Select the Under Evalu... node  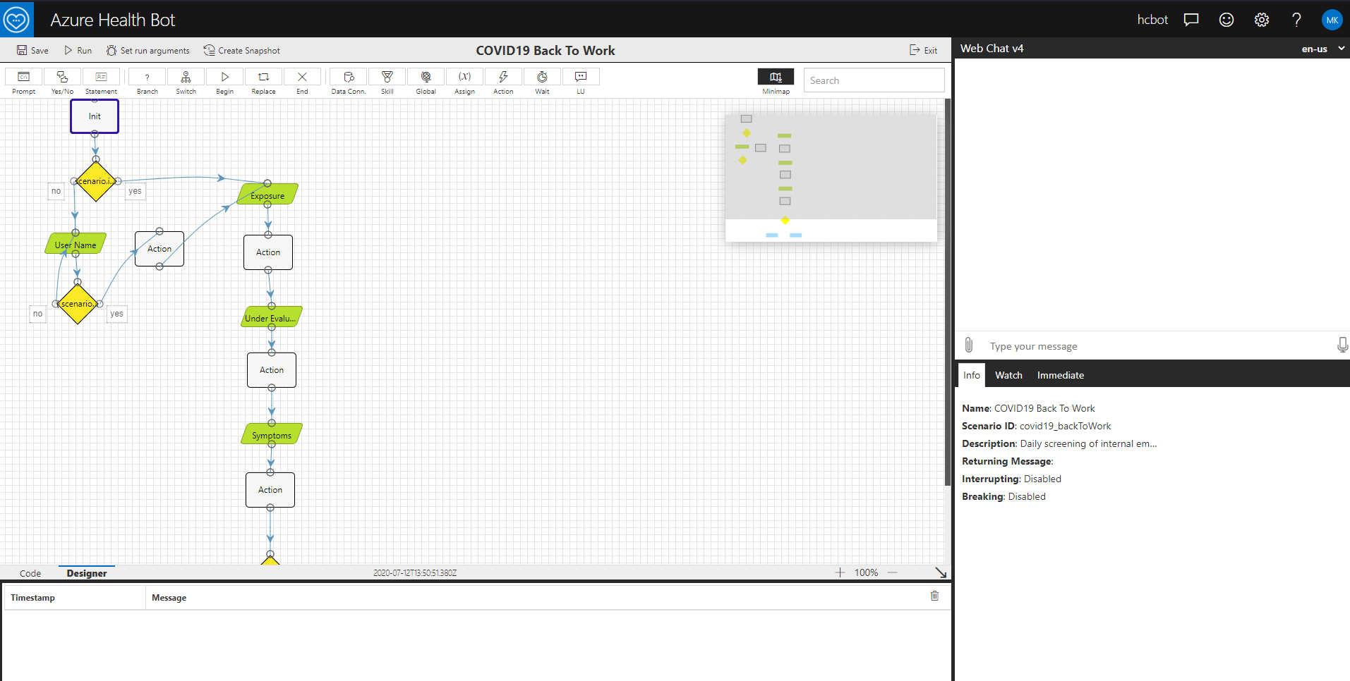272,317
